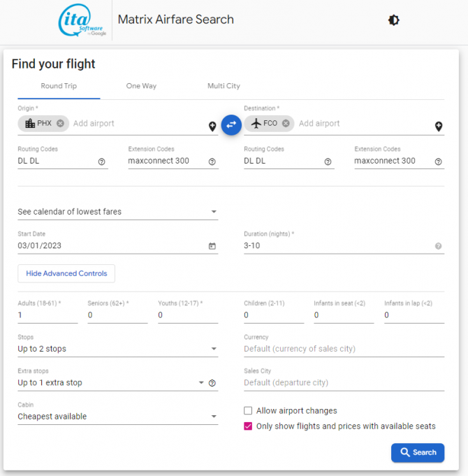The height and width of the screenshot is (476, 468).
Task: Swap origin and destination airports
Action: pyautogui.click(x=231, y=125)
